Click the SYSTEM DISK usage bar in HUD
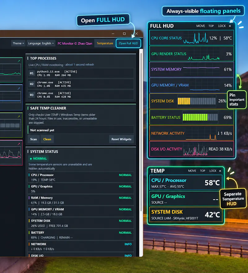The image size is (248, 273). coord(197,101)
